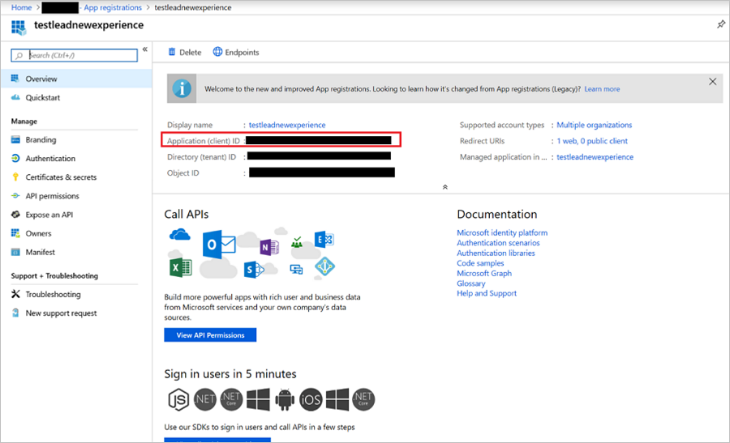Image resolution: width=730 pixels, height=443 pixels.
Task: Open the Owners section
Action: pyautogui.click(x=38, y=233)
